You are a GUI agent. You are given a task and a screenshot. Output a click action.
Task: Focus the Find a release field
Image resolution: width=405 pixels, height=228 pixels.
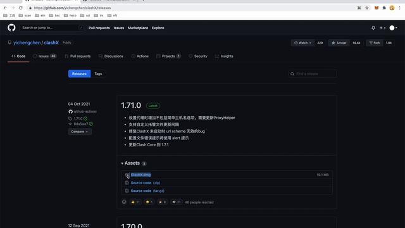[313, 74]
